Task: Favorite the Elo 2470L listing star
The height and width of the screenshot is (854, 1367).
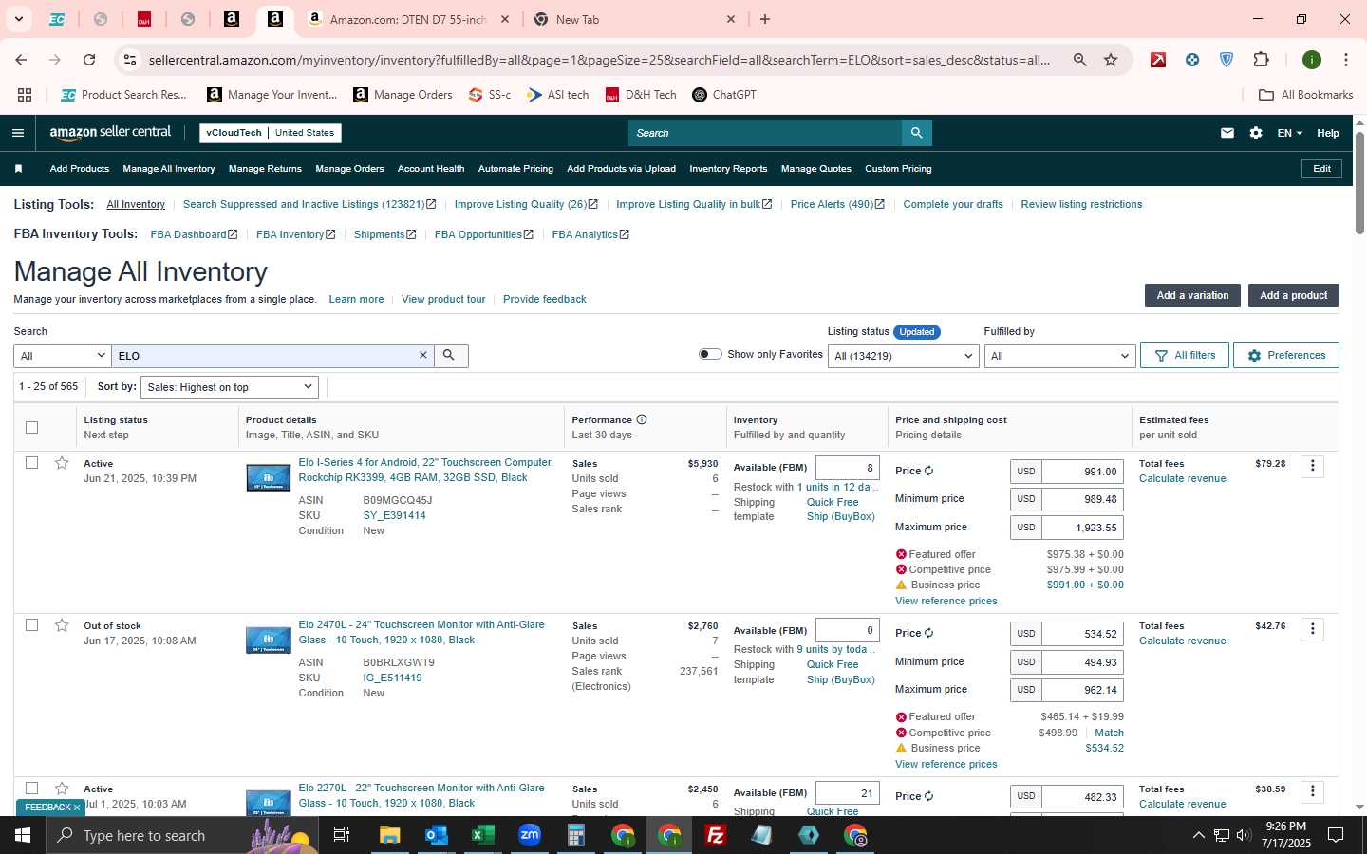Action: [62, 625]
